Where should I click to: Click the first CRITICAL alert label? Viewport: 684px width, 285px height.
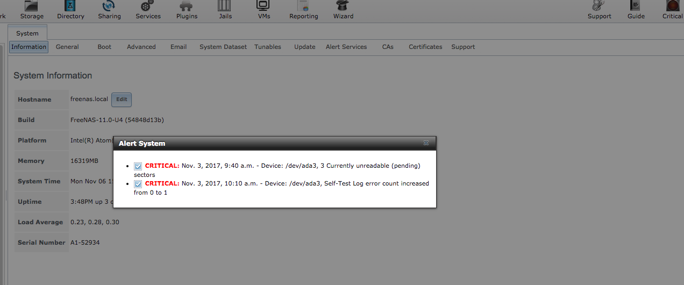[162, 166]
